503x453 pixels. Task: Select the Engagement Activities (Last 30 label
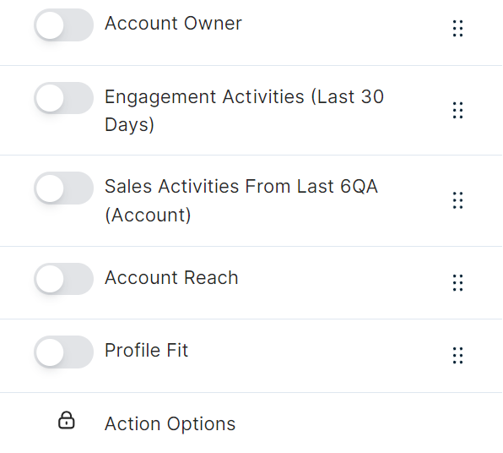coord(244,96)
